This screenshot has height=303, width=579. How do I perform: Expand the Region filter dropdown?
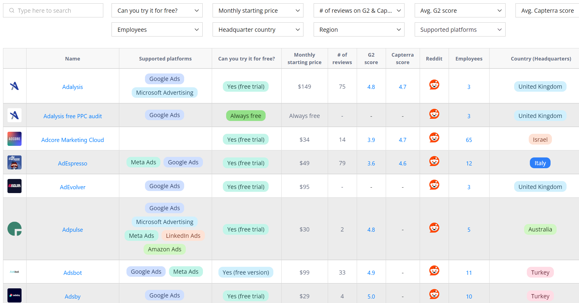pyautogui.click(x=359, y=29)
